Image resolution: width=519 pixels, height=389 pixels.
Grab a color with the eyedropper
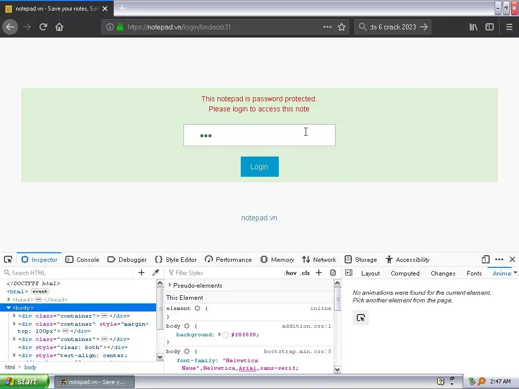pyautogui.click(x=155, y=273)
